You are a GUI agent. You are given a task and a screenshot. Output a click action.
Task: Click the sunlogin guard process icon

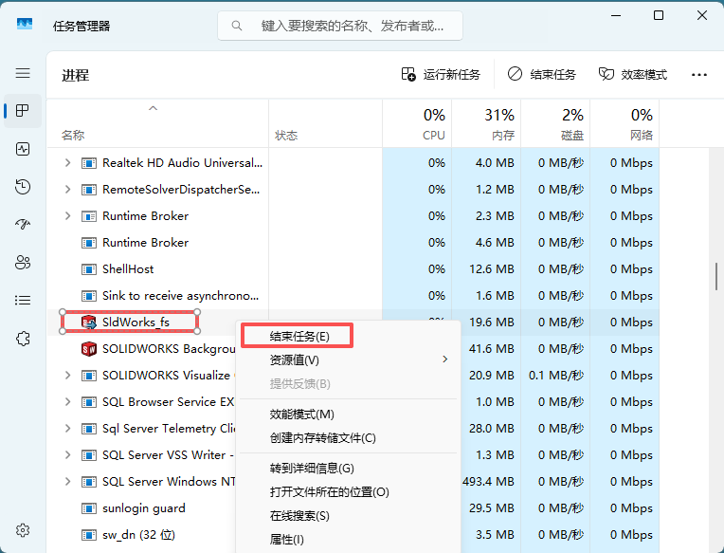click(89, 508)
